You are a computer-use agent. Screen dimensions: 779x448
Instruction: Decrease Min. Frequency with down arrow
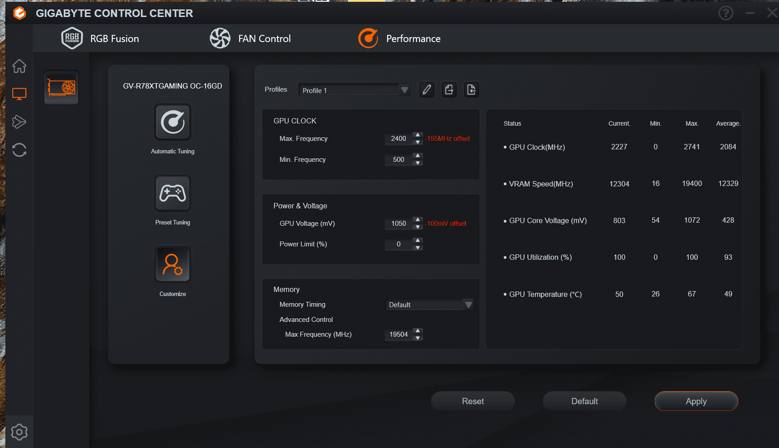click(x=417, y=163)
